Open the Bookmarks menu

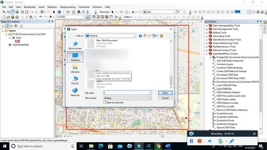click(30, 7)
